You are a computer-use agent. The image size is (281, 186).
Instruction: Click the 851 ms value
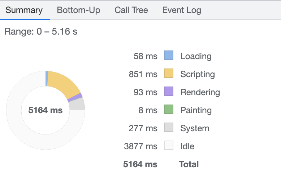(x=143, y=74)
